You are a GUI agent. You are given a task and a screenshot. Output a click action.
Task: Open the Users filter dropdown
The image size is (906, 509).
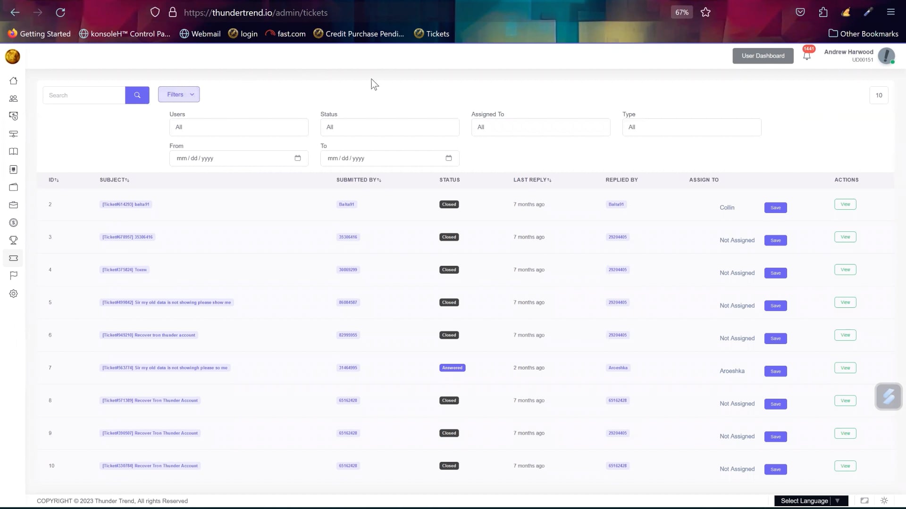[239, 127]
